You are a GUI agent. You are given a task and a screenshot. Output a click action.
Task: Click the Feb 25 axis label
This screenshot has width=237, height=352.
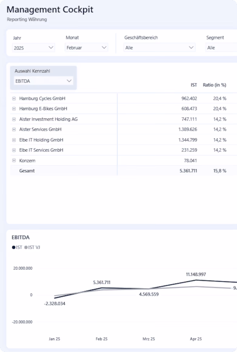(101, 339)
